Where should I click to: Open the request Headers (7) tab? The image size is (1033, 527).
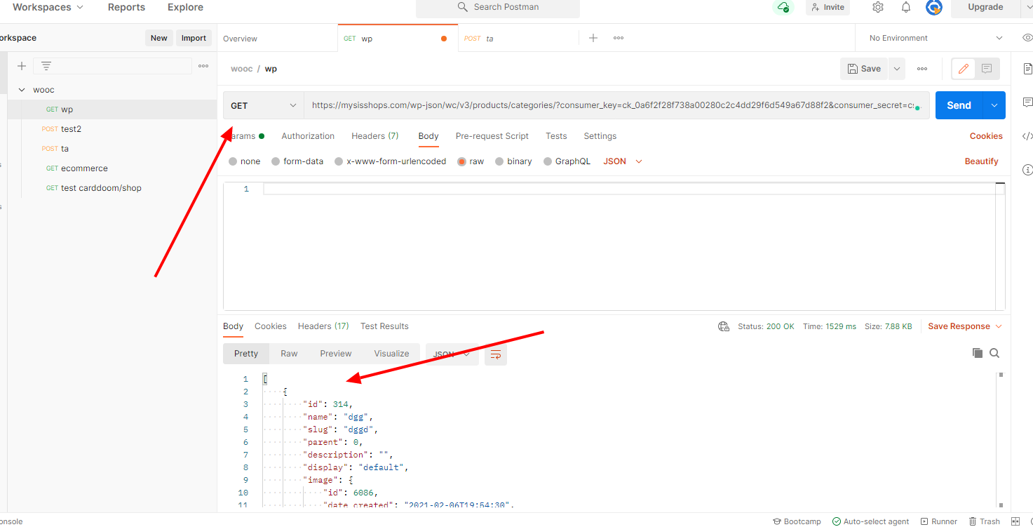pyautogui.click(x=375, y=136)
